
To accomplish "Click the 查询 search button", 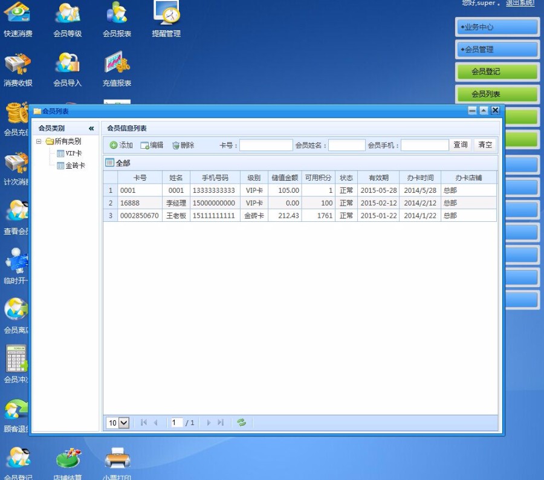I will point(460,144).
